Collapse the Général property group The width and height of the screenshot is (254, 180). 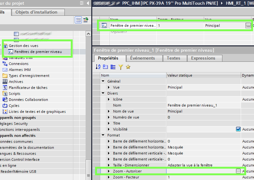(x=103, y=81)
